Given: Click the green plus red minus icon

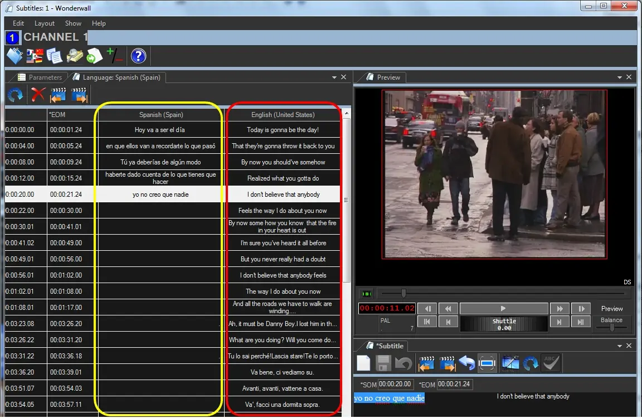Looking at the screenshot, I should coord(114,56).
